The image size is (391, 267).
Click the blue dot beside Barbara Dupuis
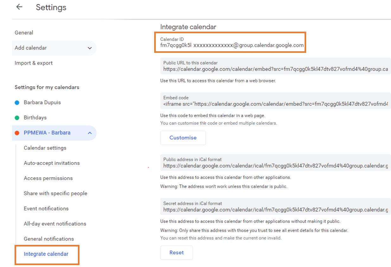click(17, 102)
